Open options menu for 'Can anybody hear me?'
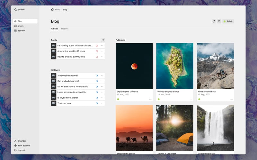Screen dimensions: 257x160 [x=102, y=81]
